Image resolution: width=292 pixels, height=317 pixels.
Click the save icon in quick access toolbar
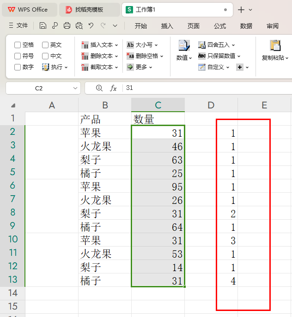click(43, 26)
